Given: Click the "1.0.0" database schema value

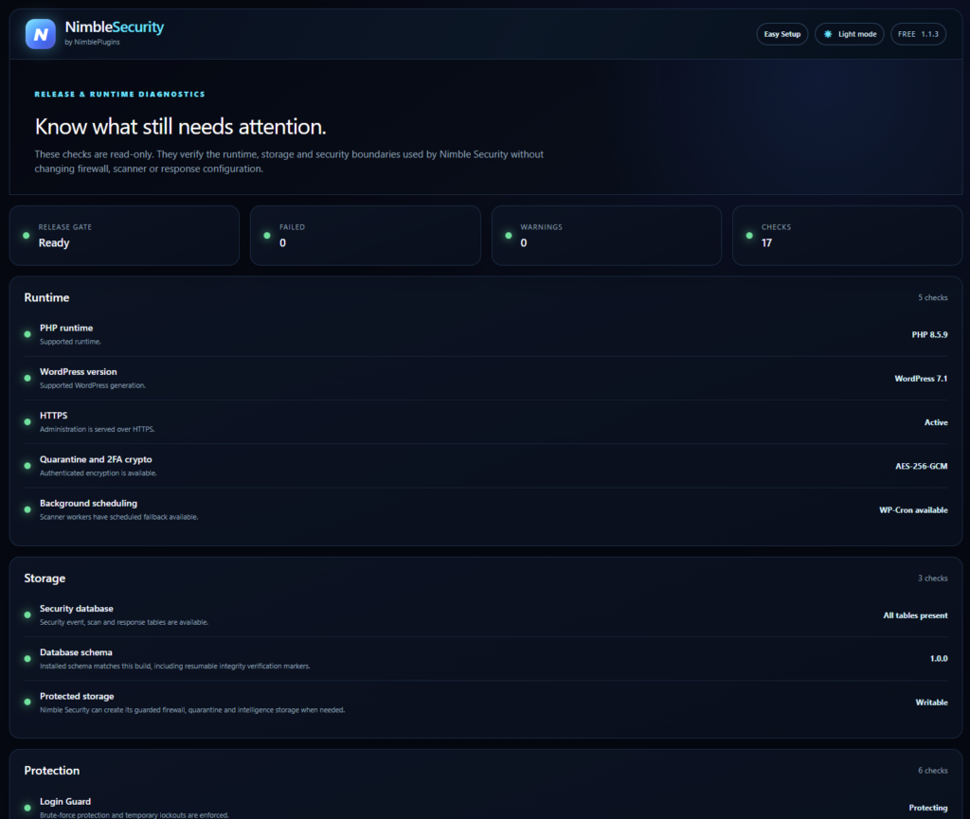Looking at the screenshot, I should pos(939,659).
